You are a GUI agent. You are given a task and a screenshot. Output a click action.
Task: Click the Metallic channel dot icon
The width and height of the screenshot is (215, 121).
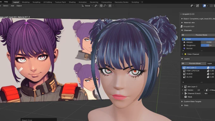[184, 42]
